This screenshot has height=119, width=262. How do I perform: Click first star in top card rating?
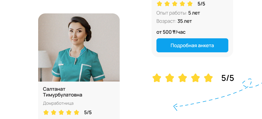tap(159, 4)
